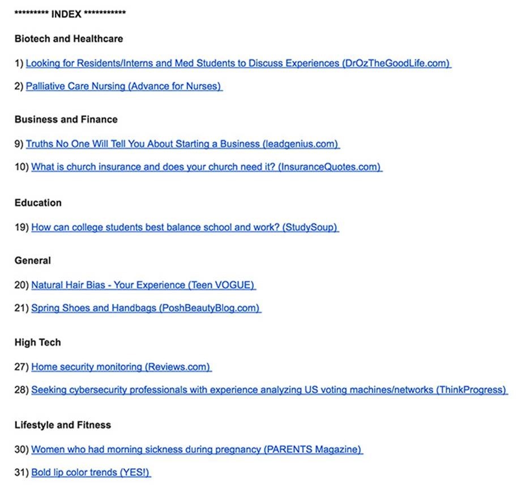
Task: Open the ThinkProgress cybersecurity professionals link
Action: tap(269, 390)
